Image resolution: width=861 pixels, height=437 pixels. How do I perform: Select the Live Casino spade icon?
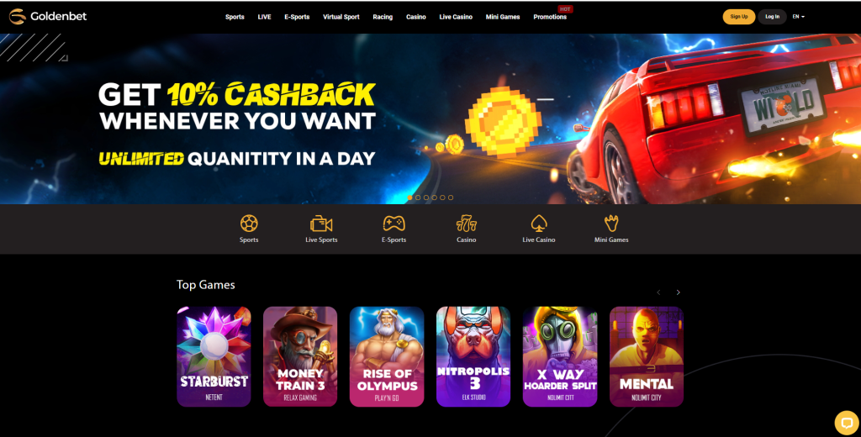coord(539,224)
